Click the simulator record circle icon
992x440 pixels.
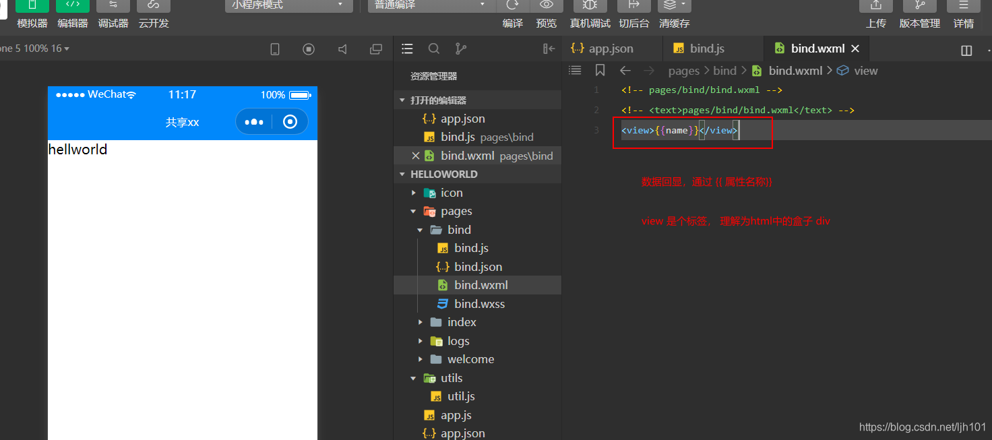[x=309, y=49]
